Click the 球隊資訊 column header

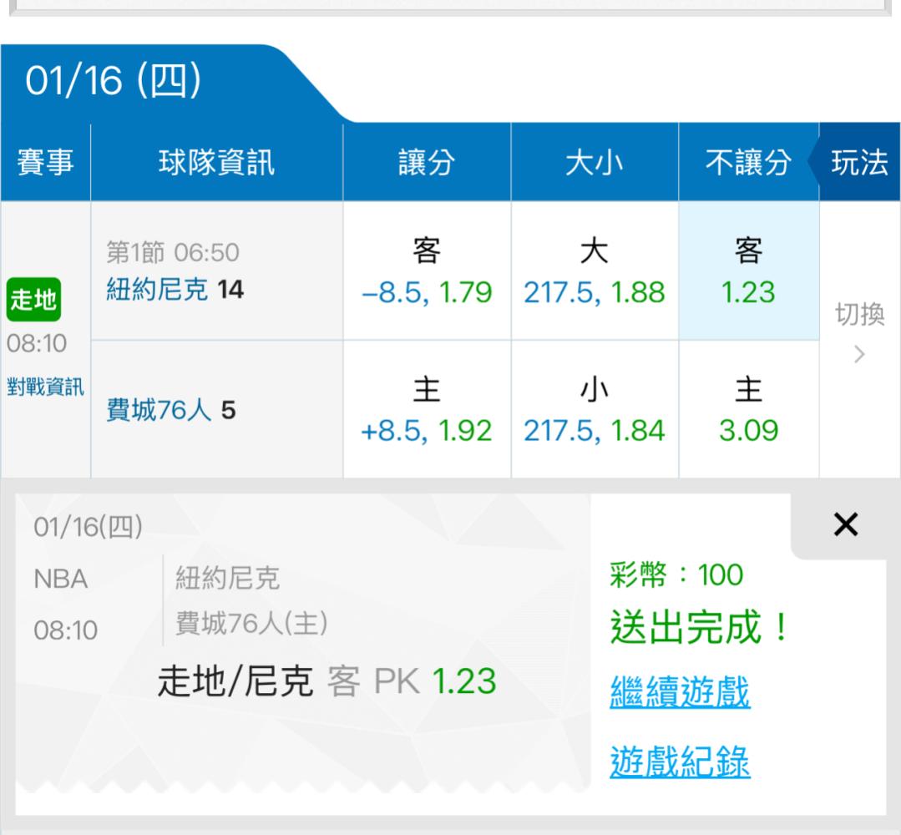(x=216, y=162)
